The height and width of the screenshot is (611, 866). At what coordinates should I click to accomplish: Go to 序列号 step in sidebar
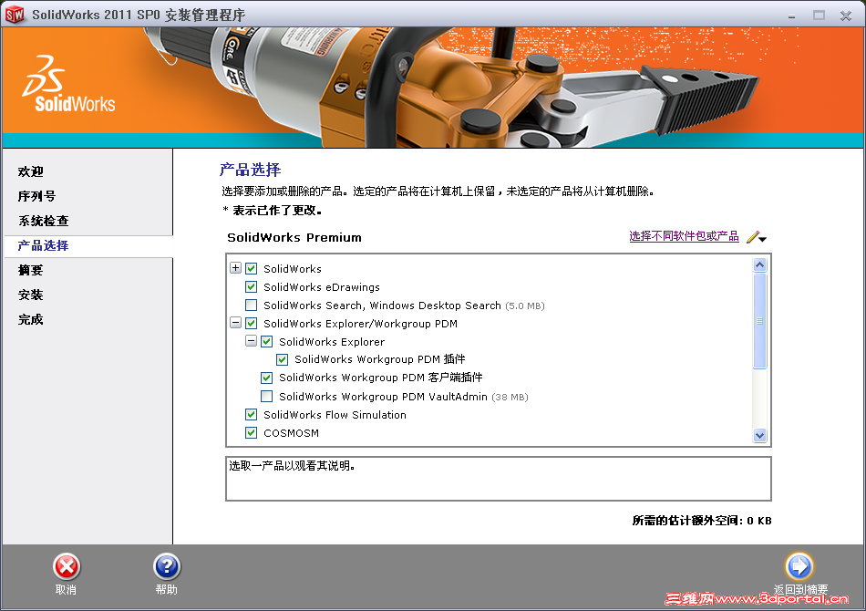(x=36, y=196)
